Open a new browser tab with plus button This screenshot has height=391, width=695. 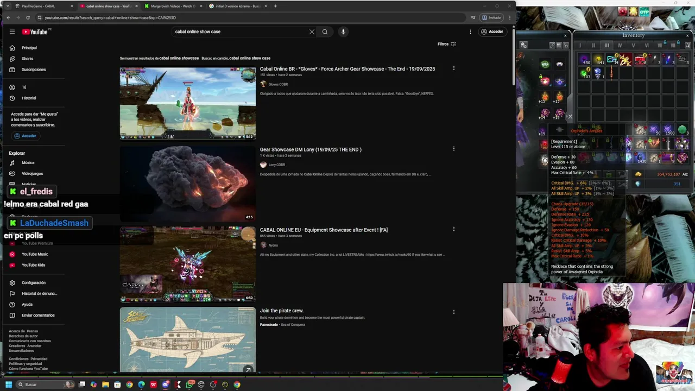coord(275,6)
